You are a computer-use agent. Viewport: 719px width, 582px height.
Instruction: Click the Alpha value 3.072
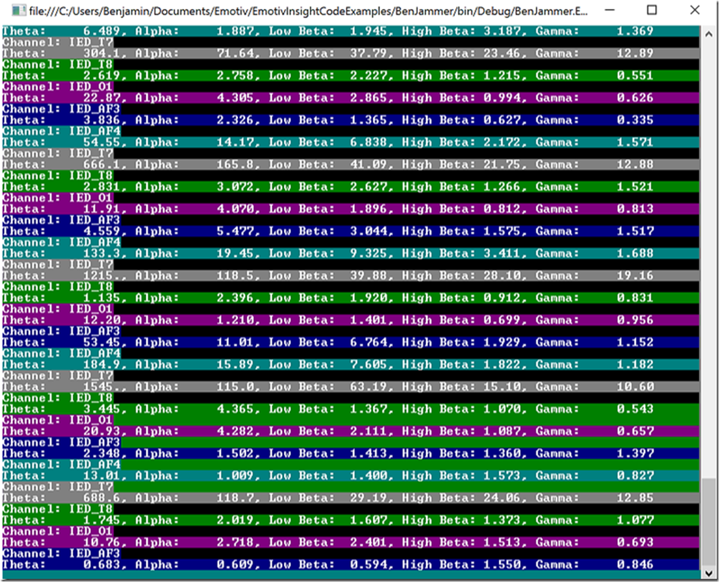click(235, 187)
